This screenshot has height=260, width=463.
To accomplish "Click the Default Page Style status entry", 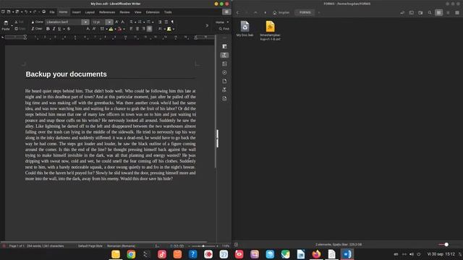I will [x=90, y=246].
